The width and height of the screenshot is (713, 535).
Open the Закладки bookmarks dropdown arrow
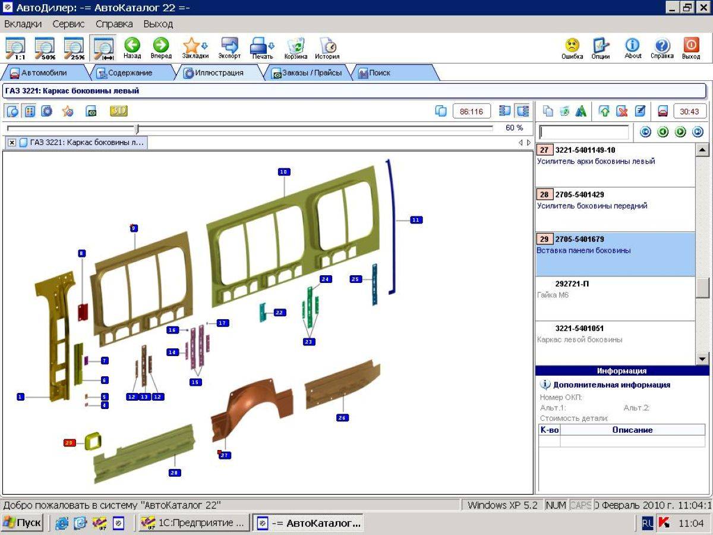(204, 46)
